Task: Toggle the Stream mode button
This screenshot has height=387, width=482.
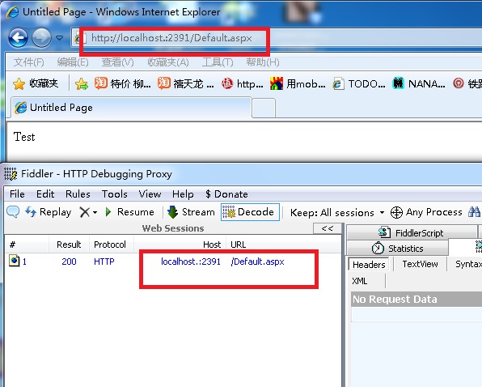Action: (x=191, y=212)
